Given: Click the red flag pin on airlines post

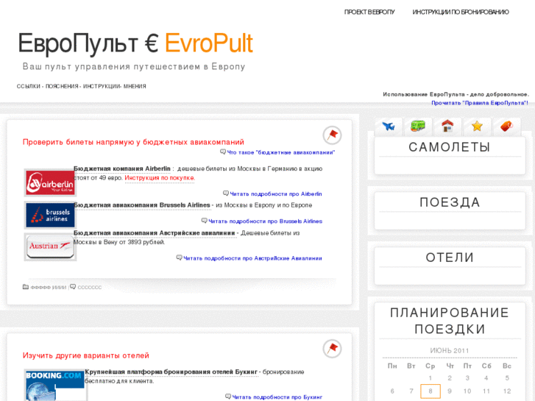Looking at the screenshot, I should [333, 135].
